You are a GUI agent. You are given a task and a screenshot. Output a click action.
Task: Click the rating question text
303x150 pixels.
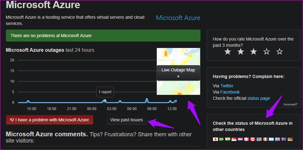tap(253, 42)
